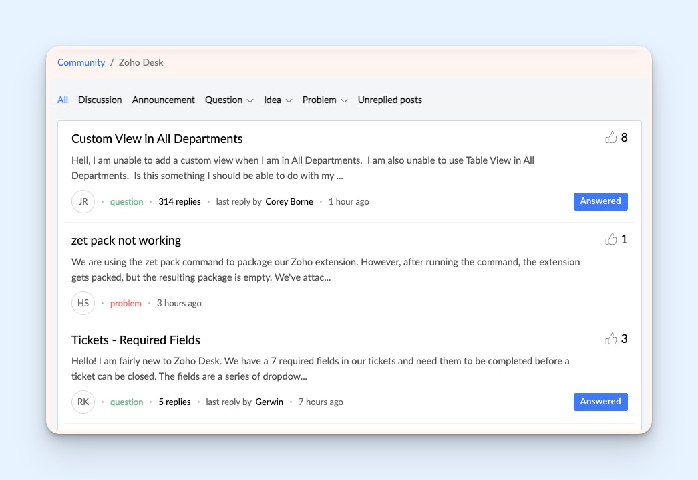698x480 pixels.
Task: Open the zet pack not working thread
Action: click(x=126, y=241)
